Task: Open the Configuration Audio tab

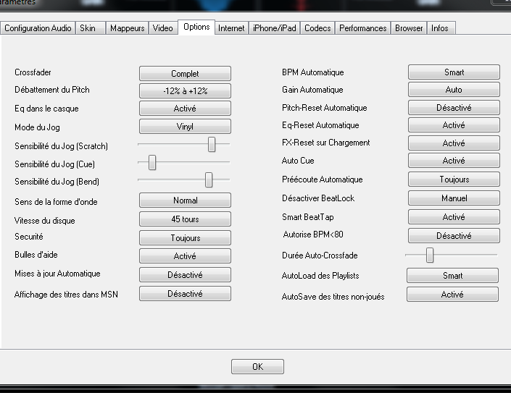Action: (x=38, y=28)
